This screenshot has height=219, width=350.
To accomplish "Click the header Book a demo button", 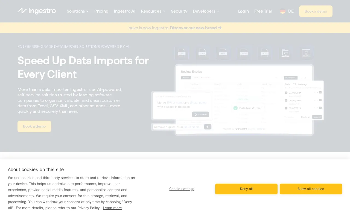I will [316, 11].
